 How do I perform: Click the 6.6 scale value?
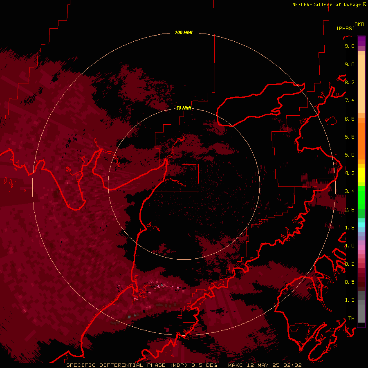tap(350, 119)
